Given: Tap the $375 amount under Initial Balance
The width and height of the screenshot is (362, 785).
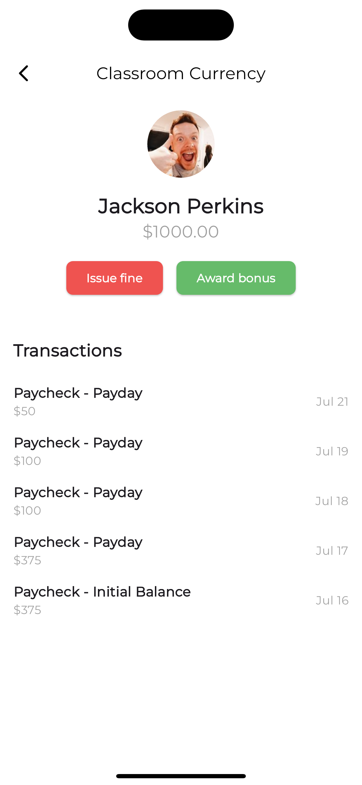Looking at the screenshot, I should tap(28, 610).
